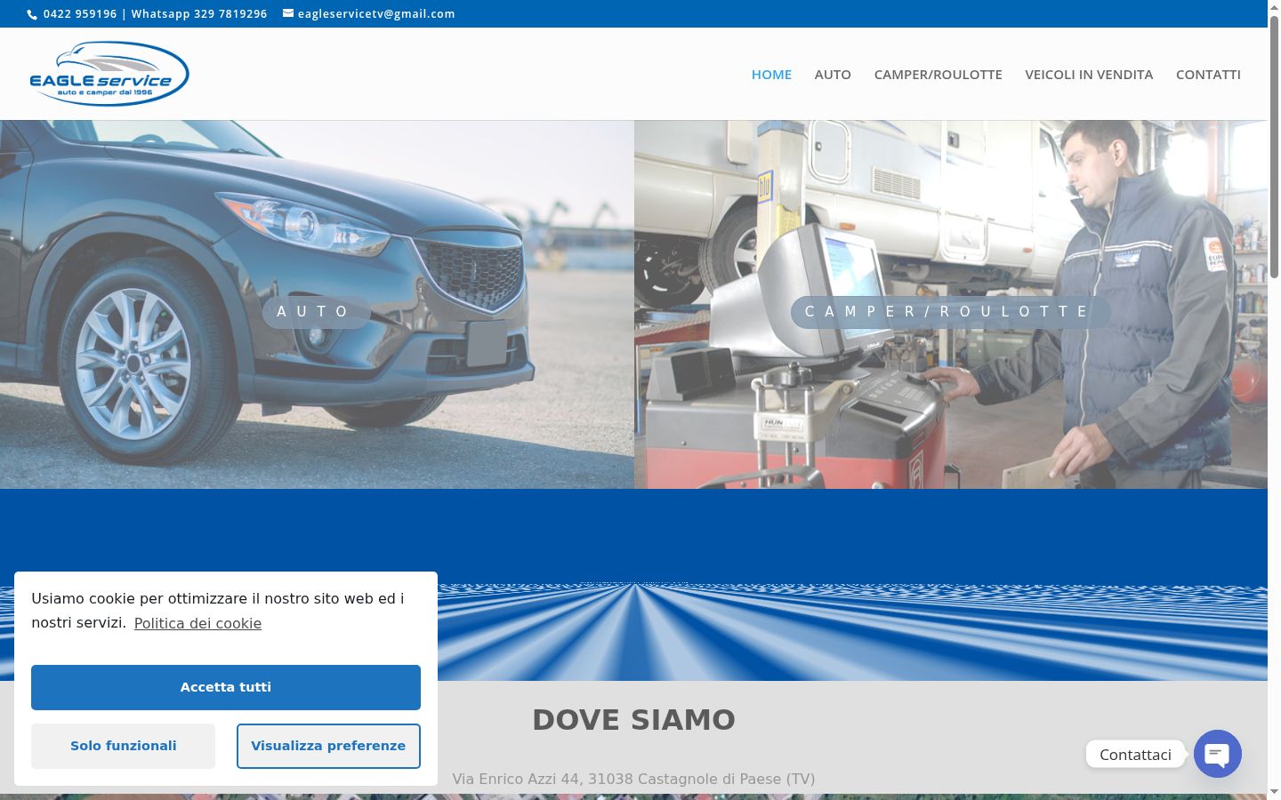Click the eagleservicetv@gmail.com email link
This screenshot has height=800, width=1281.
tap(376, 14)
